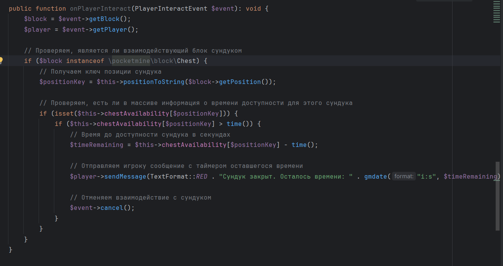Click the gmdate function call
The height and width of the screenshot is (266, 503).
point(375,176)
